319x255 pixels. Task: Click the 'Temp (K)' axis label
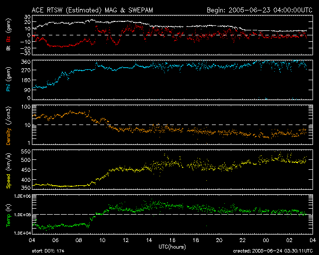pos(8,215)
